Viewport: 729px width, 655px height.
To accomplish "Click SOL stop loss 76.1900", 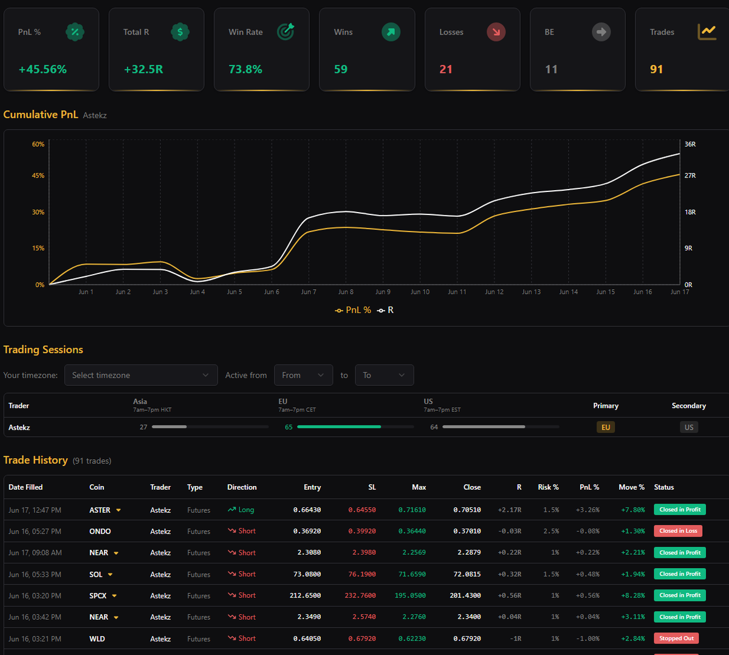I will click(362, 574).
